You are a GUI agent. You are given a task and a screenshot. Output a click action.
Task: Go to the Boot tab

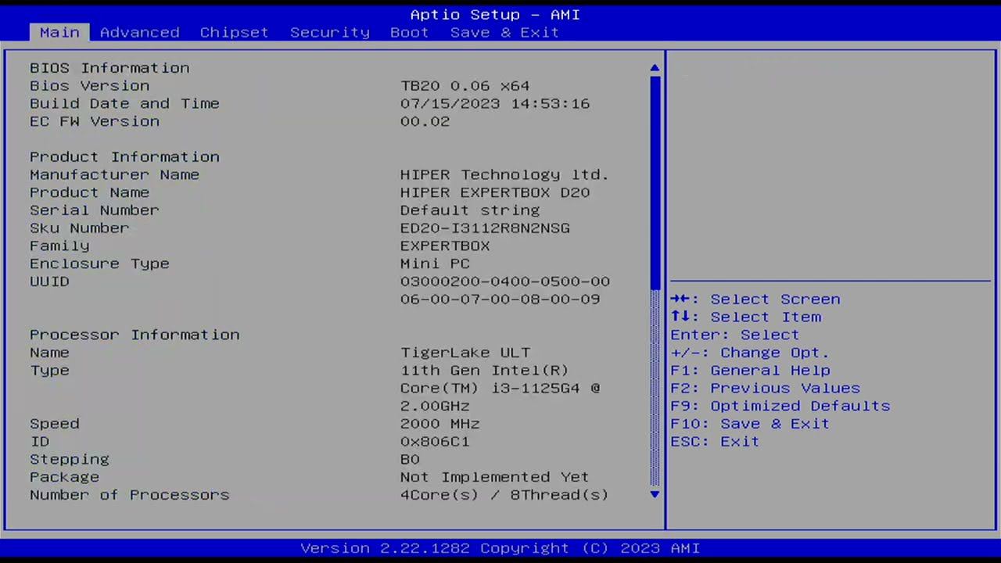pyautogui.click(x=409, y=32)
